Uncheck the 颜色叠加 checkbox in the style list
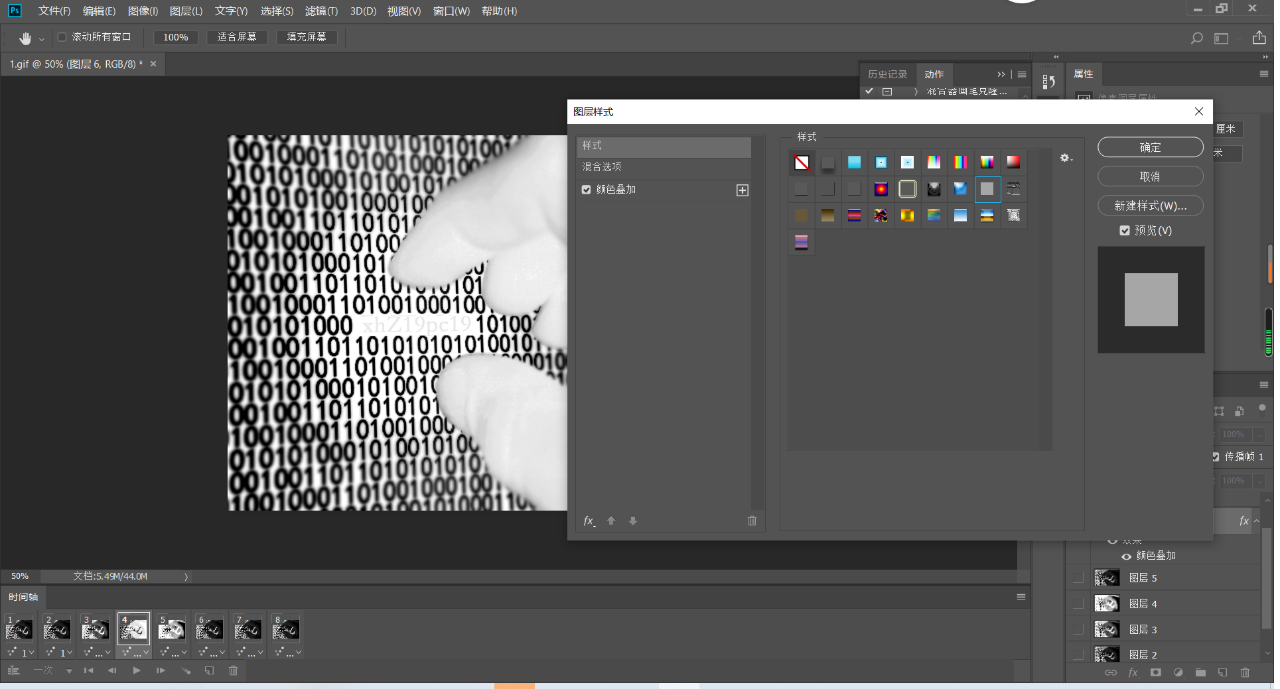The image size is (1280, 689). (586, 190)
